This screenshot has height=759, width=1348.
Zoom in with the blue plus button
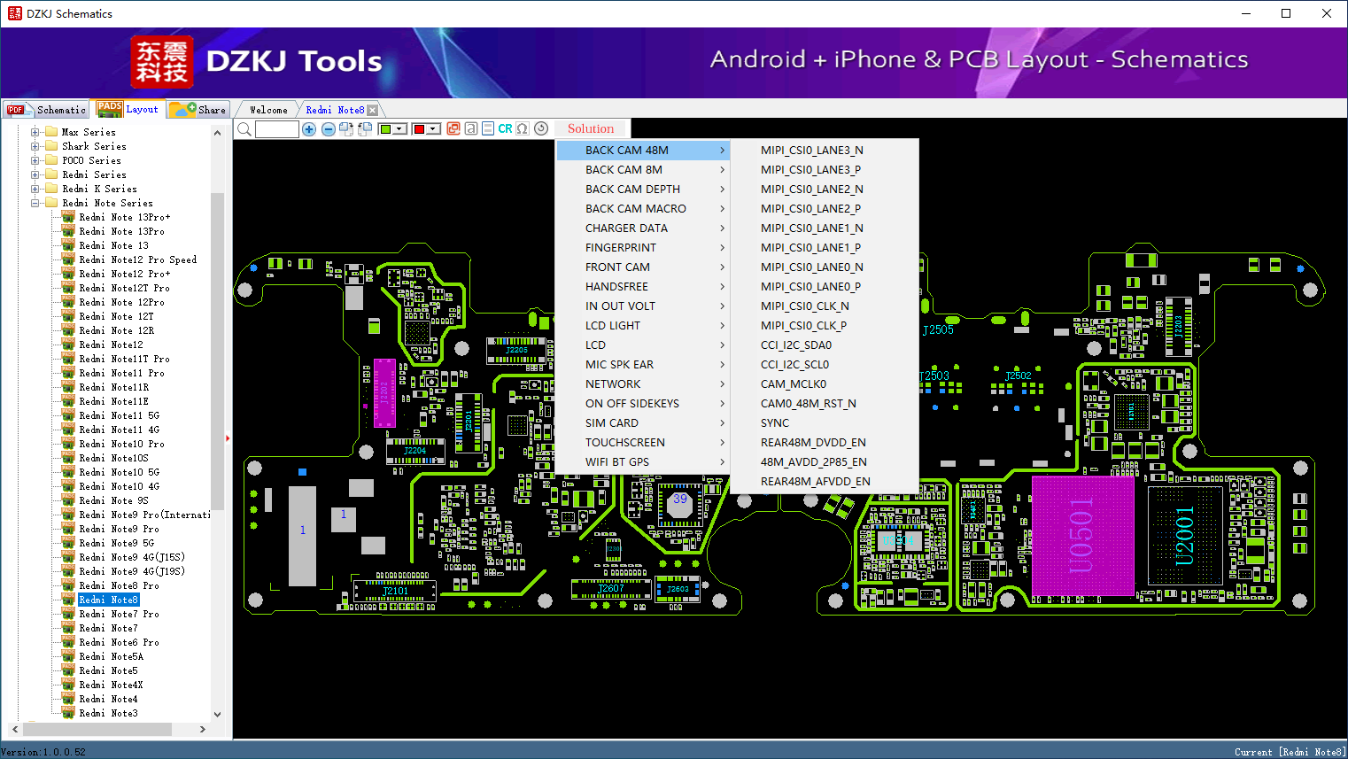point(309,129)
